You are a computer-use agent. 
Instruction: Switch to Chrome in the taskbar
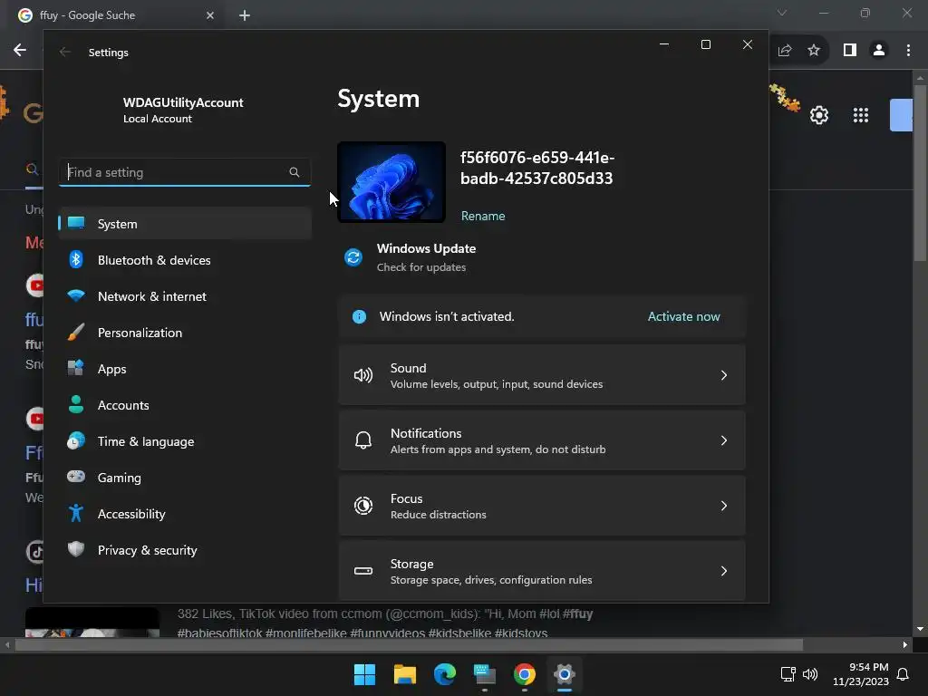(x=525, y=674)
